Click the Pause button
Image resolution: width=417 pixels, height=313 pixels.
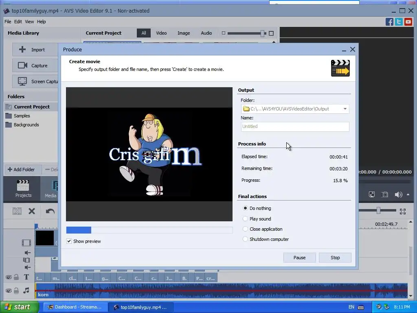click(x=299, y=258)
